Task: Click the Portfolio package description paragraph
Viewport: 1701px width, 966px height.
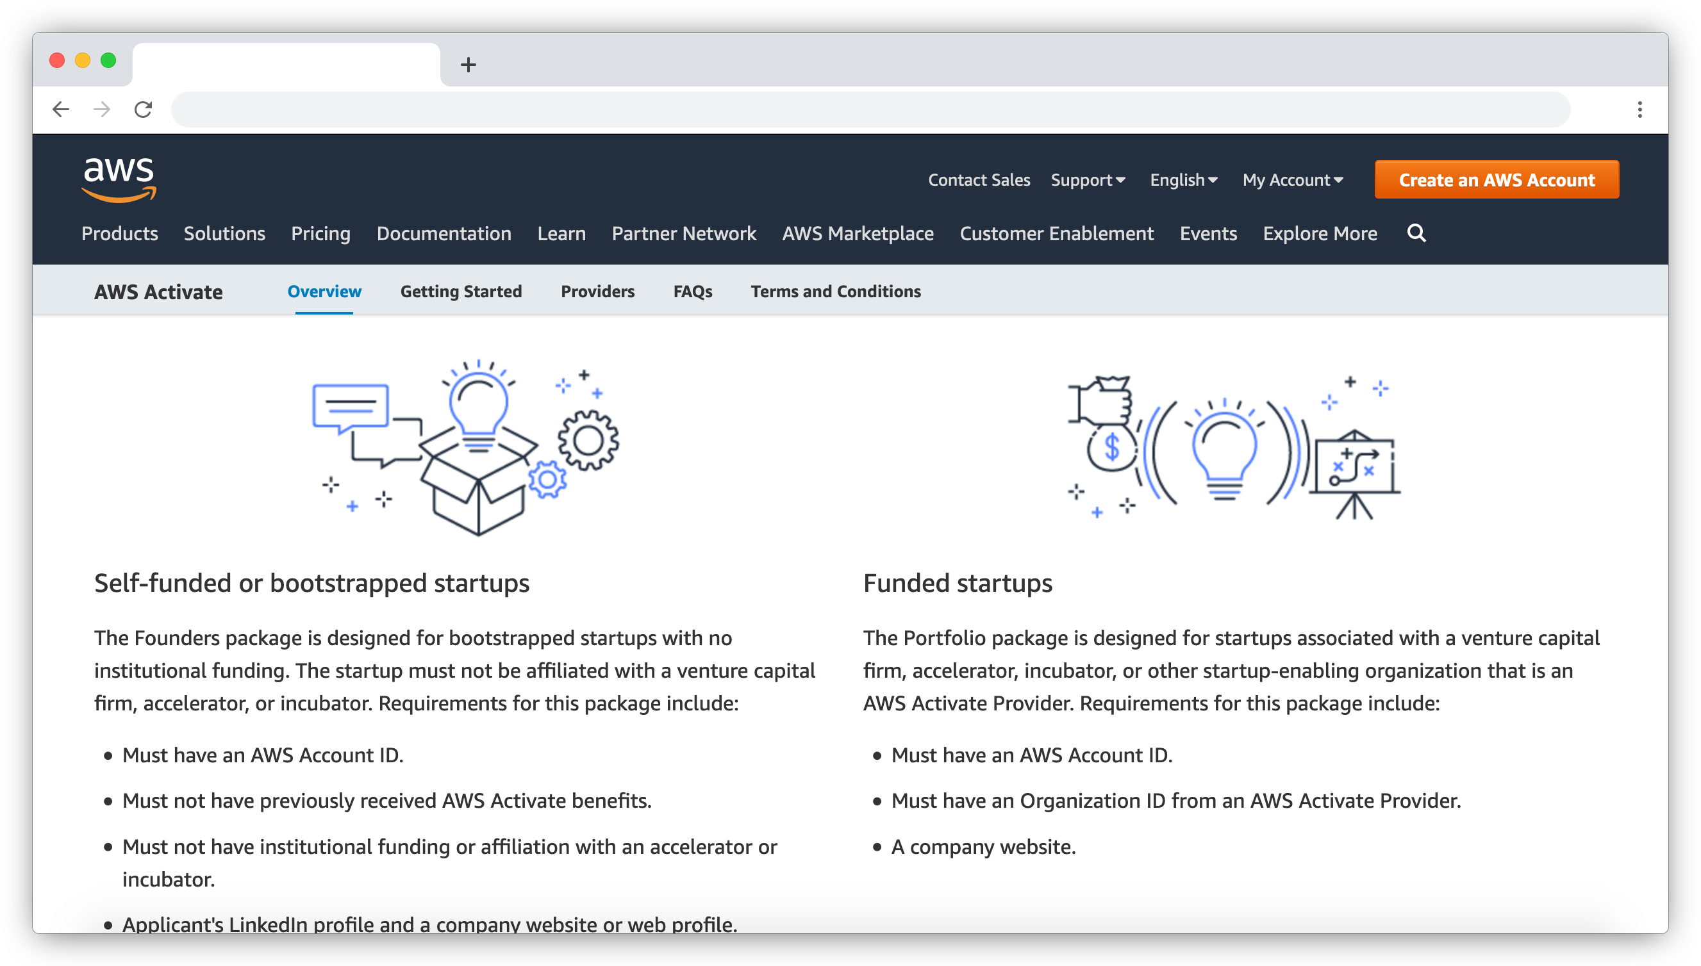Action: [x=1231, y=671]
